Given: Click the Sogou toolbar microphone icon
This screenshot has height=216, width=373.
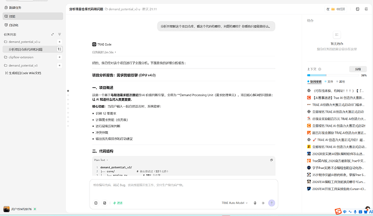Looking at the screenshot, I should click(355, 212).
